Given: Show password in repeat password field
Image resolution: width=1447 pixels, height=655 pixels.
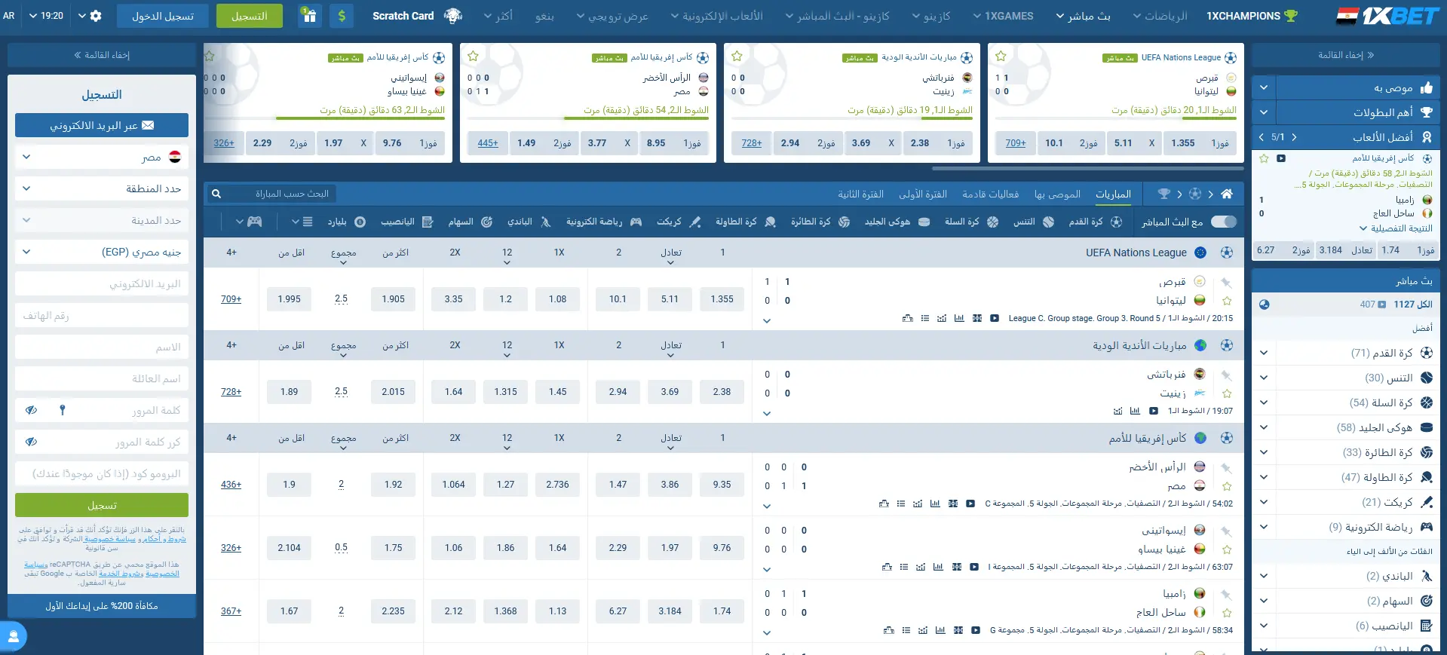Looking at the screenshot, I should [31, 442].
